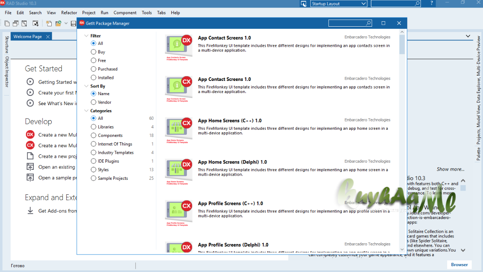Viewport: 483px width, 272px height.
Task: Click the first App Contact Screens DX thumbnail
Action: pyautogui.click(x=179, y=47)
